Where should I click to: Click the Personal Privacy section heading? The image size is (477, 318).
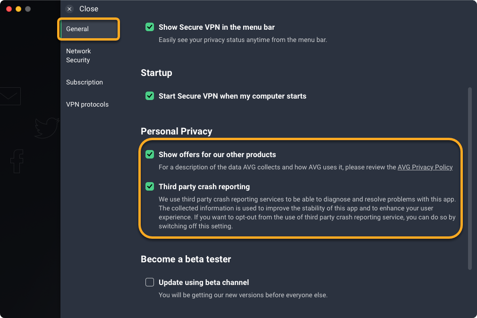click(177, 131)
